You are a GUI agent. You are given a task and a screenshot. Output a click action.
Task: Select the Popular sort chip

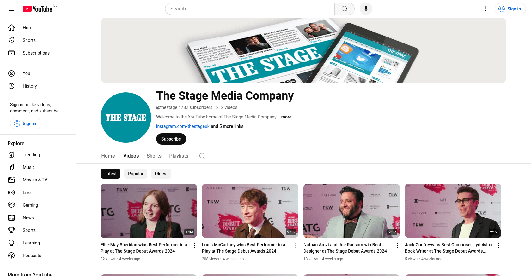[x=136, y=174]
